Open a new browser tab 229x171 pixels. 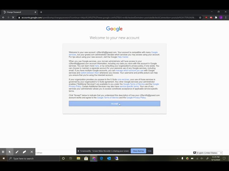coord(41,12)
